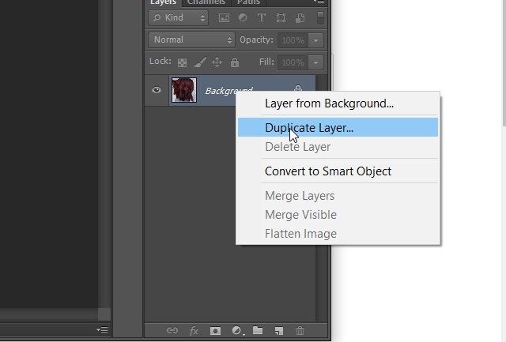Click Merge Visible menu entry
Image resolution: width=506 pixels, height=342 pixels.
tap(338, 215)
